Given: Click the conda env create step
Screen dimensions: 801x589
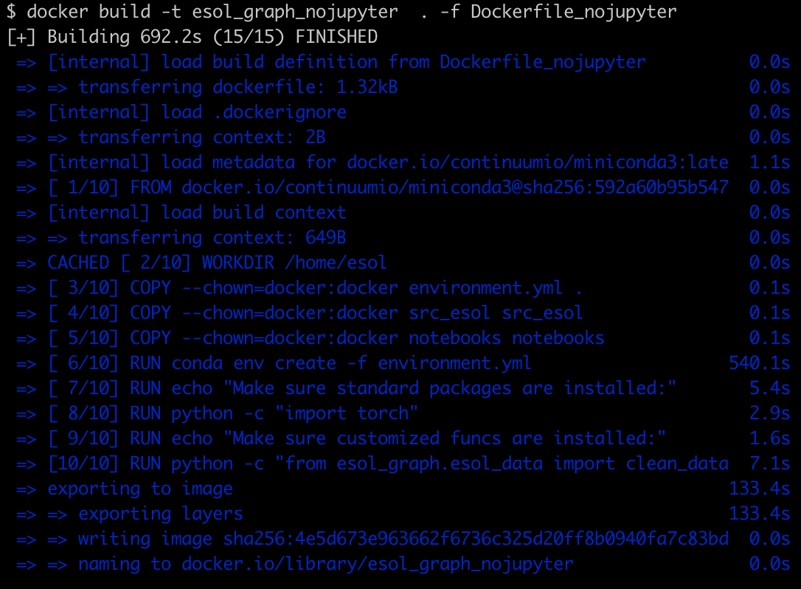Looking at the screenshot, I should (403, 363).
